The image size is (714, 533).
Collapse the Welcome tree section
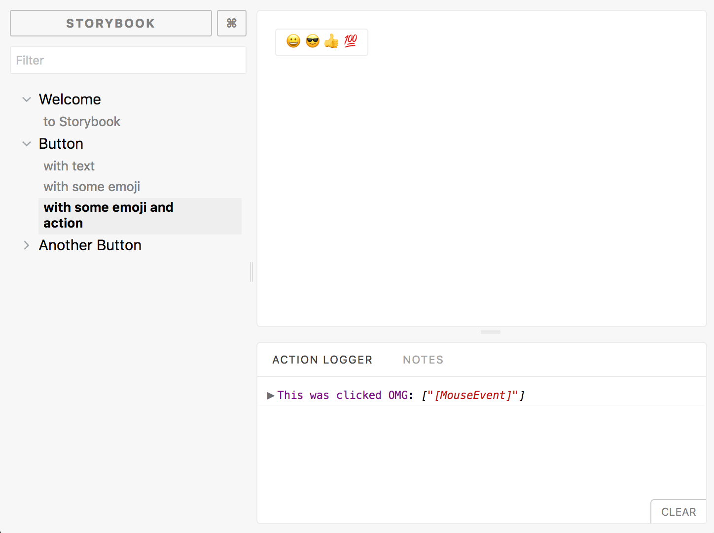pyautogui.click(x=27, y=100)
